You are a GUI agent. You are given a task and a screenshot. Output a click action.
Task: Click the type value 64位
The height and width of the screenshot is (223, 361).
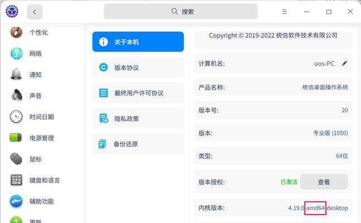pos(342,156)
